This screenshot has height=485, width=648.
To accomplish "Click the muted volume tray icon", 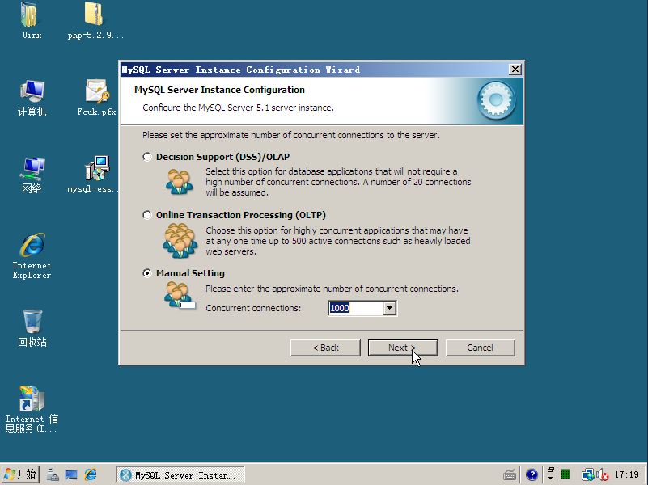I will click(x=602, y=475).
